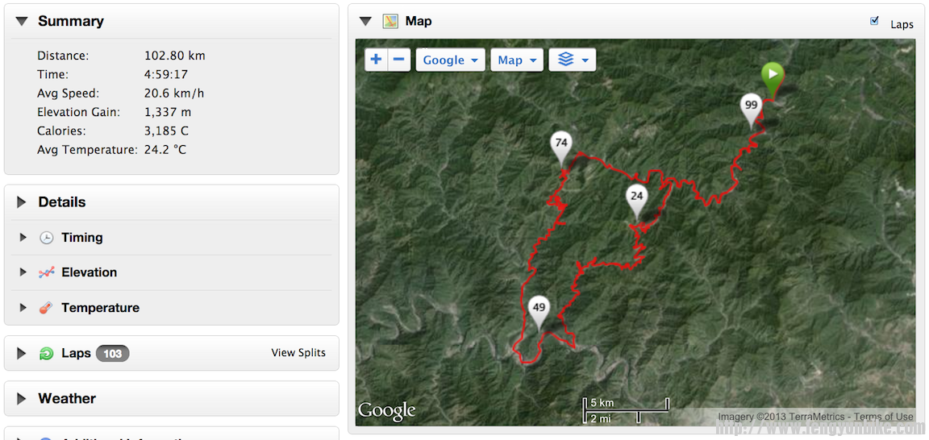Expand the Elevation details row
This screenshot has width=929, height=440.
[23, 272]
